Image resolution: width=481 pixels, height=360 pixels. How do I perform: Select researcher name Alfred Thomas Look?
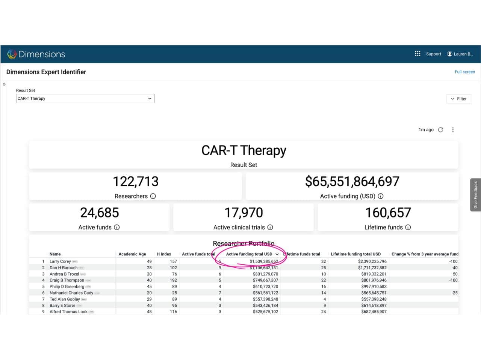[68, 312]
